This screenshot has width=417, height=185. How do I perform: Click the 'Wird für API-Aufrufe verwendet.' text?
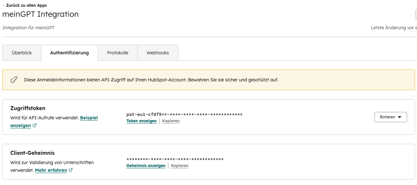[45, 118]
